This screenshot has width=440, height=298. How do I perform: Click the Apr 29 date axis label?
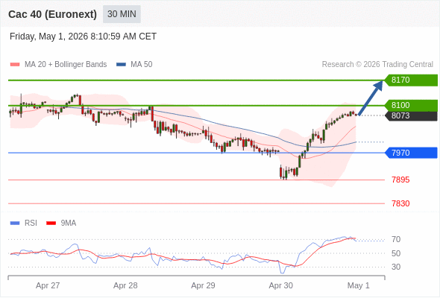pyautogui.click(x=203, y=285)
